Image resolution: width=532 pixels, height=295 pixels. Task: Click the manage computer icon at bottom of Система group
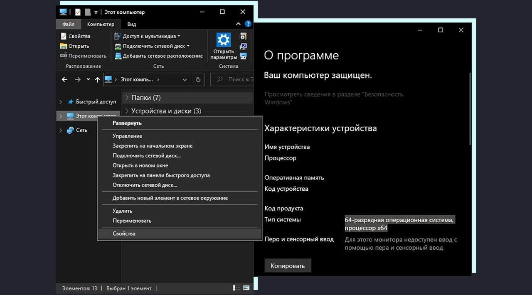(x=244, y=56)
